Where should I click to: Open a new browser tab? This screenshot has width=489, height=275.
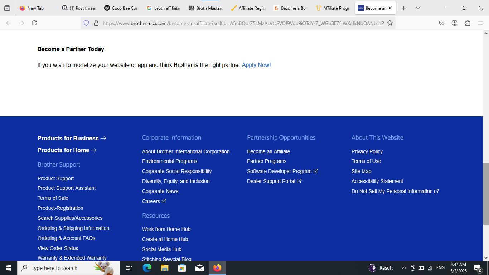point(404,8)
